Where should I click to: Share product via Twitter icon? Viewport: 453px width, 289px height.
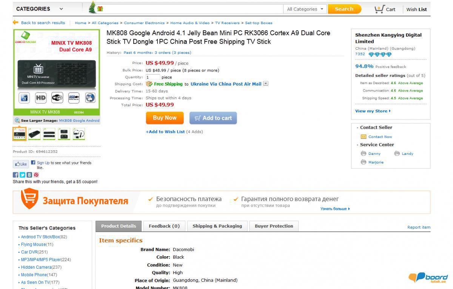point(22,175)
